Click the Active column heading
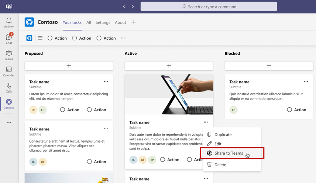This screenshot has width=316, height=183. pyautogui.click(x=131, y=53)
